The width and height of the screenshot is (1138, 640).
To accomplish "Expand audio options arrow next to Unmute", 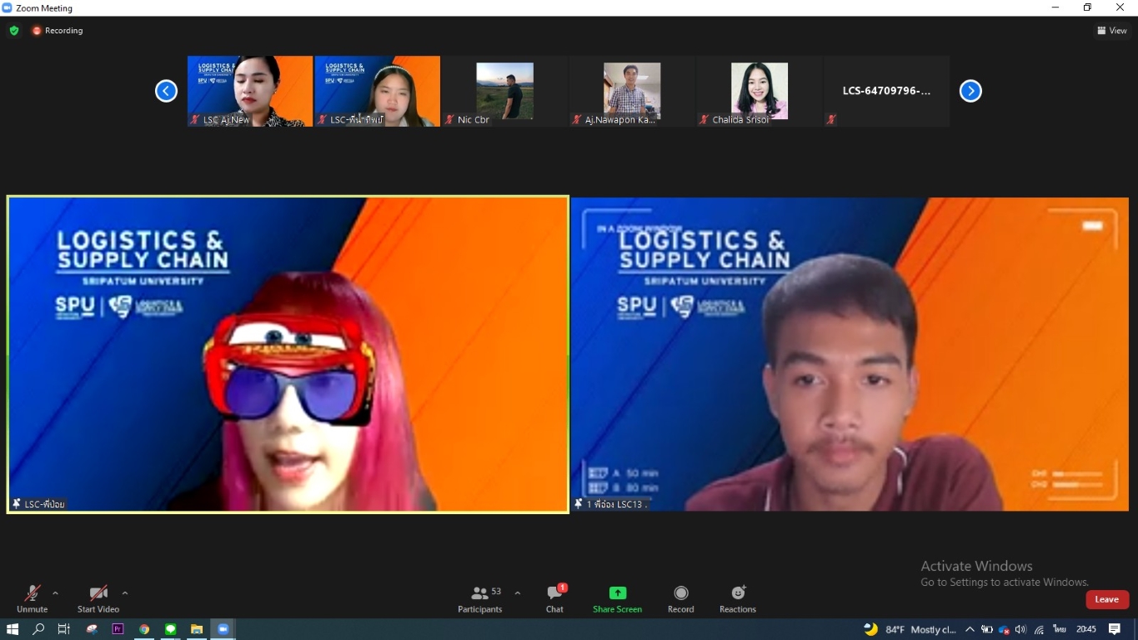I will pyautogui.click(x=55, y=593).
